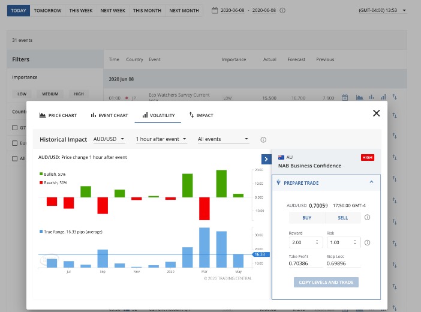Viewport: 421px width, 312px height.
Task: Click info icon next to Risk field
Action: coord(367,242)
